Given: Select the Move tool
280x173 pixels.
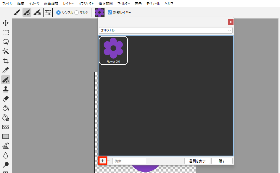Looking at the screenshot, I should 6,23.
